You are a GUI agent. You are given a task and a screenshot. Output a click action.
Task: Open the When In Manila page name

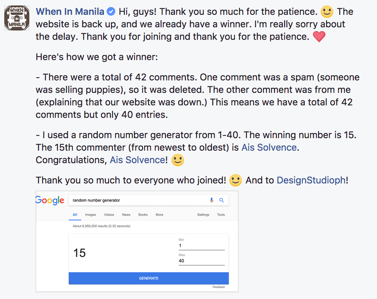70,12
